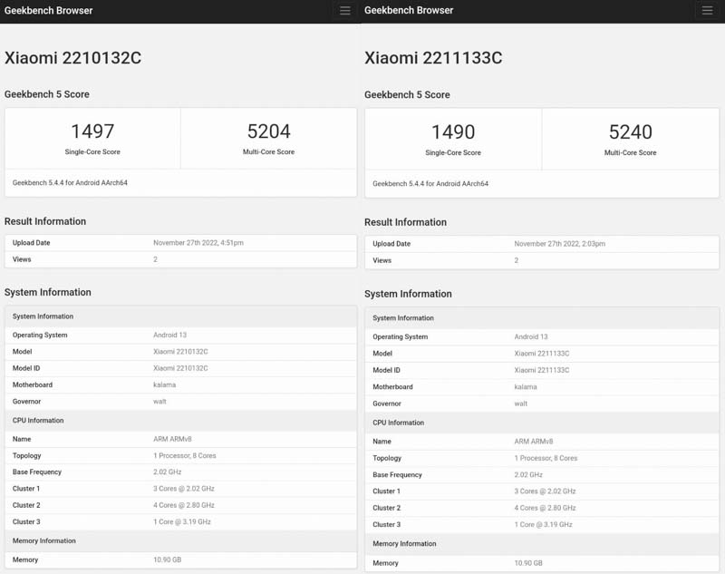725x574 pixels.
Task: Click Governor walt value on right page
Action: click(520, 404)
